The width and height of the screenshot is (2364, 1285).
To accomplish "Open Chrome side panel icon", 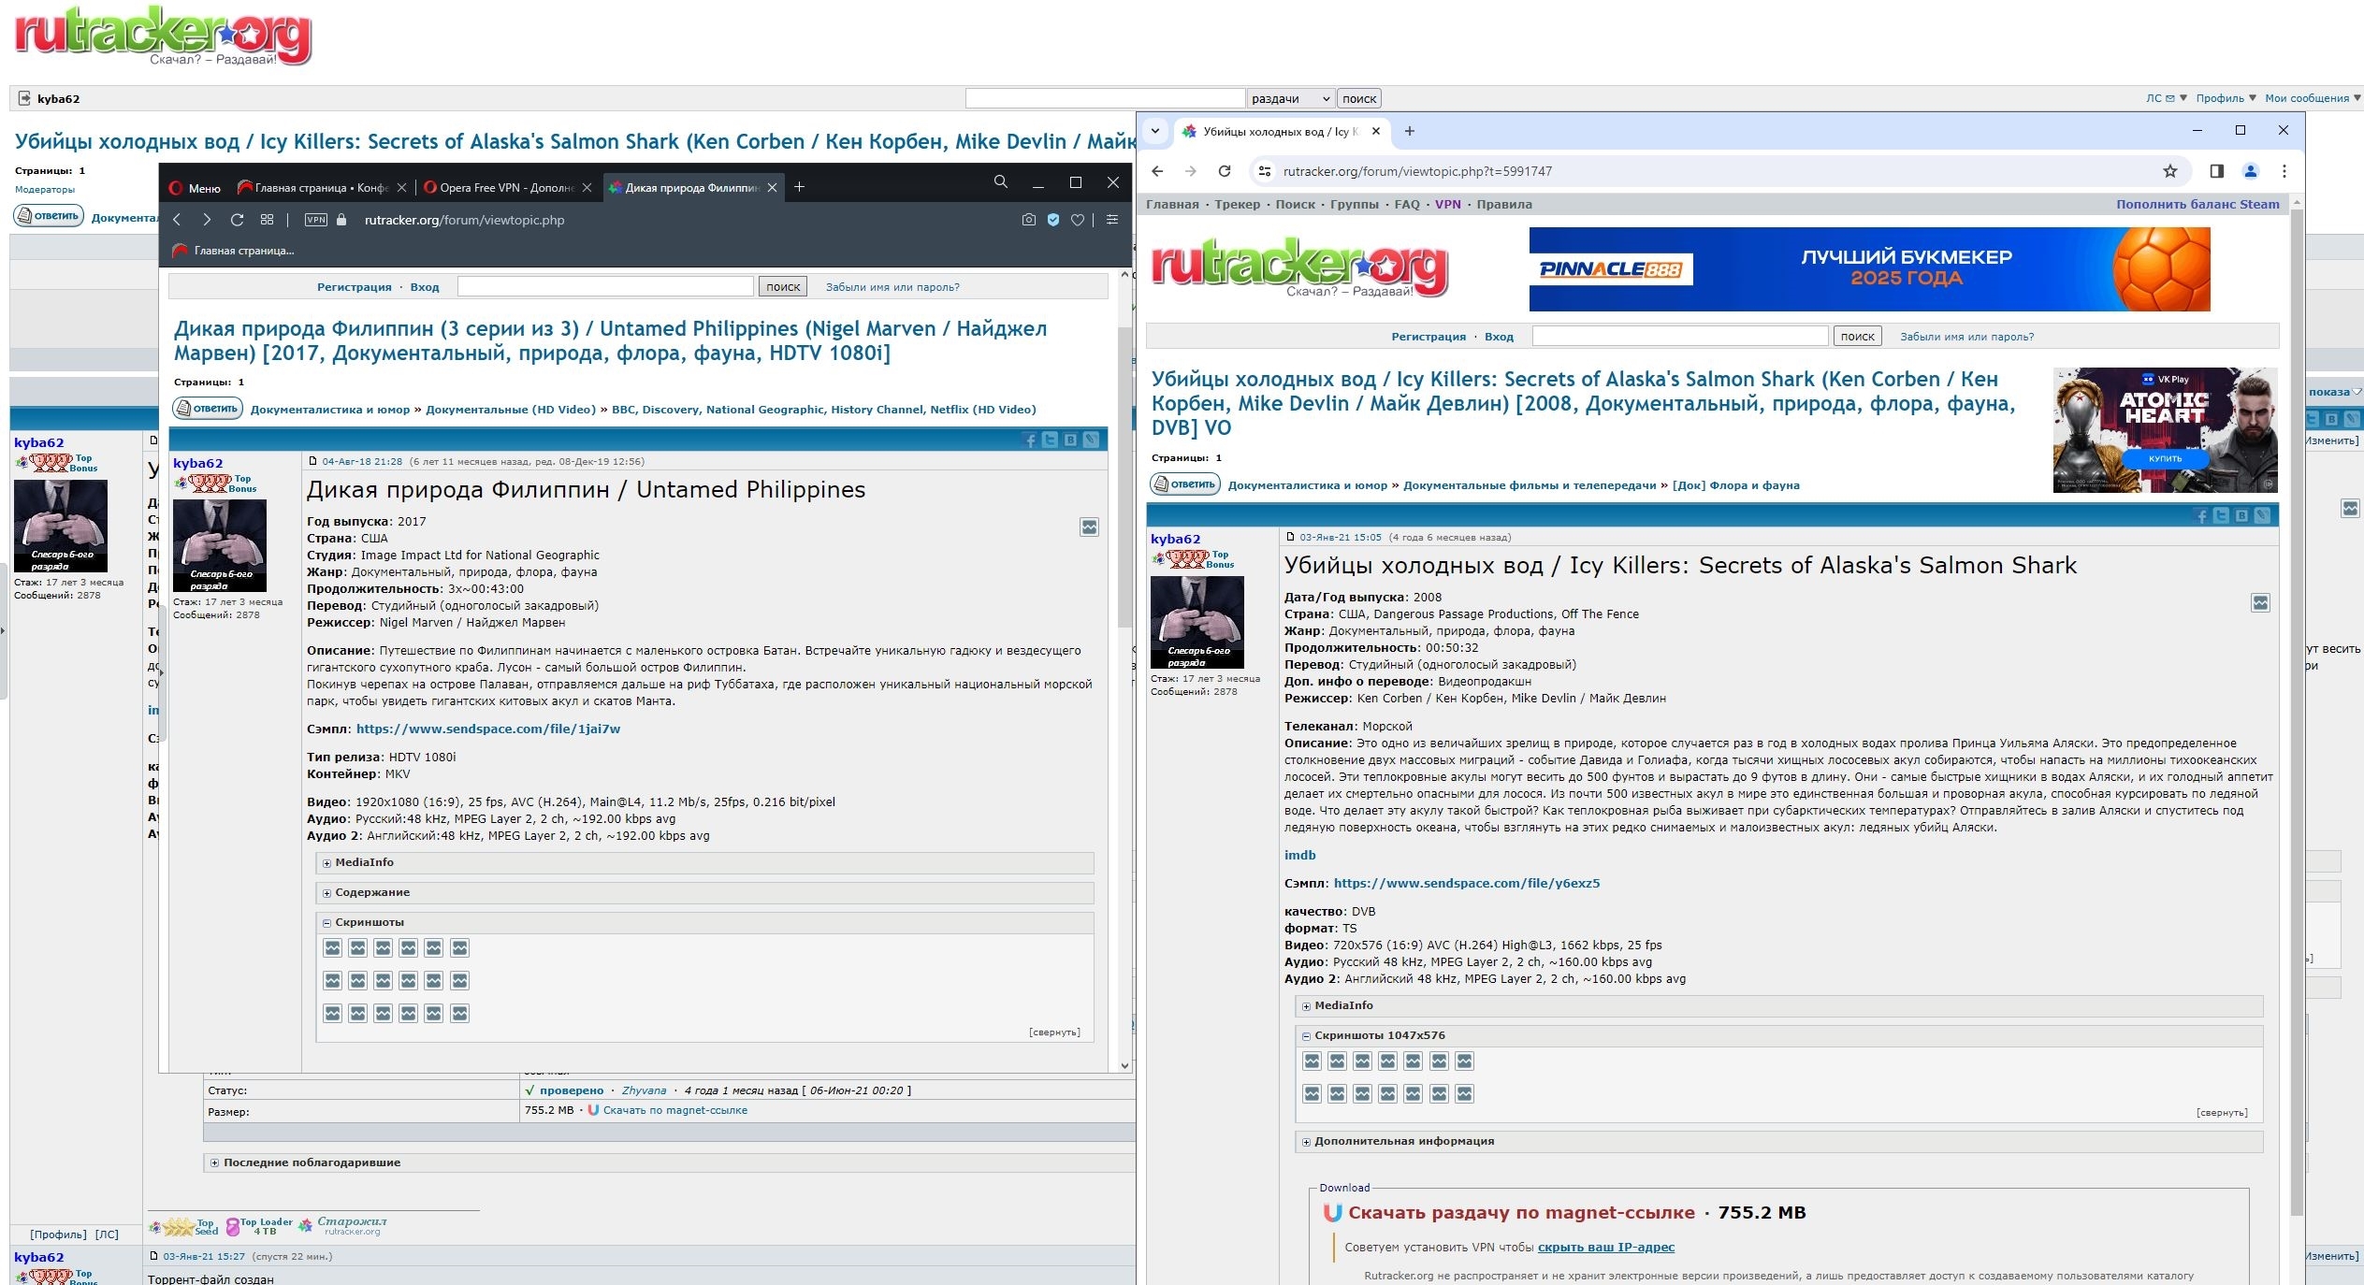I will [2216, 171].
